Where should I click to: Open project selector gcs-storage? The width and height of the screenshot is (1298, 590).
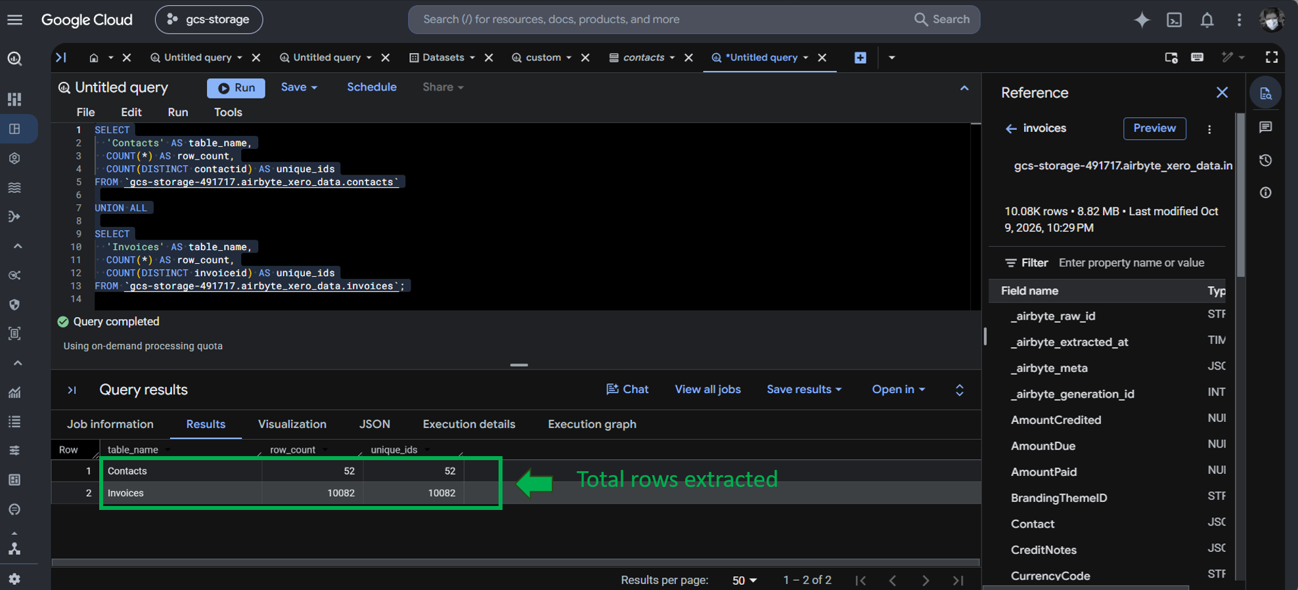(209, 20)
